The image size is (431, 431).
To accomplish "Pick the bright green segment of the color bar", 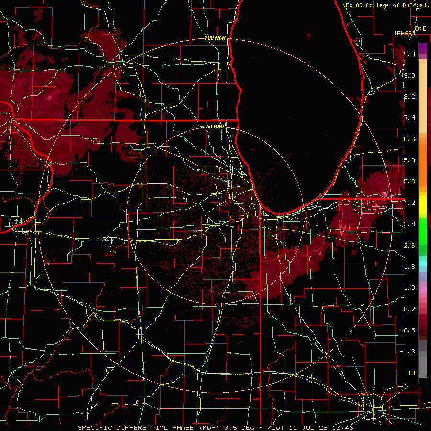I will pyautogui.click(x=423, y=230).
